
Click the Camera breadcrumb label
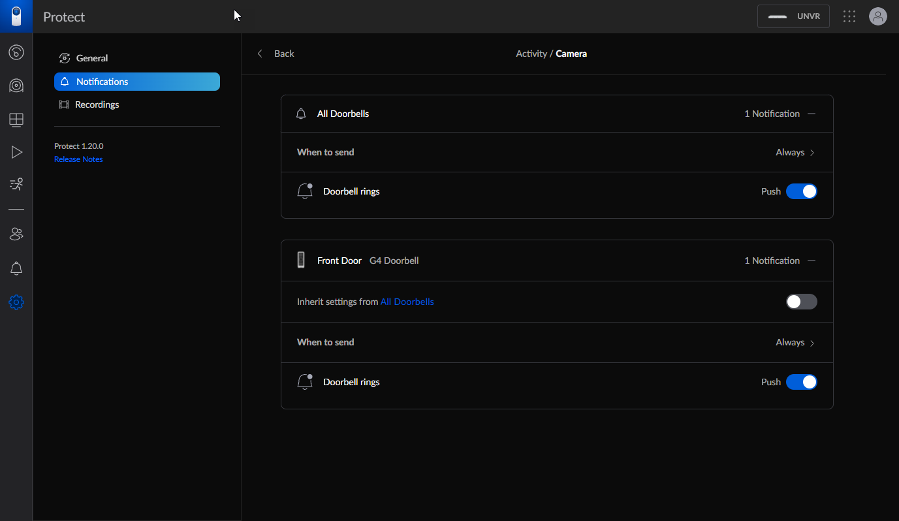[x=571, y=54]
